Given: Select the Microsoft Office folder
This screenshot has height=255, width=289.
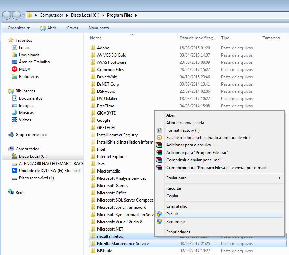Looking at the screenshot, I should (x=112, y=193).
